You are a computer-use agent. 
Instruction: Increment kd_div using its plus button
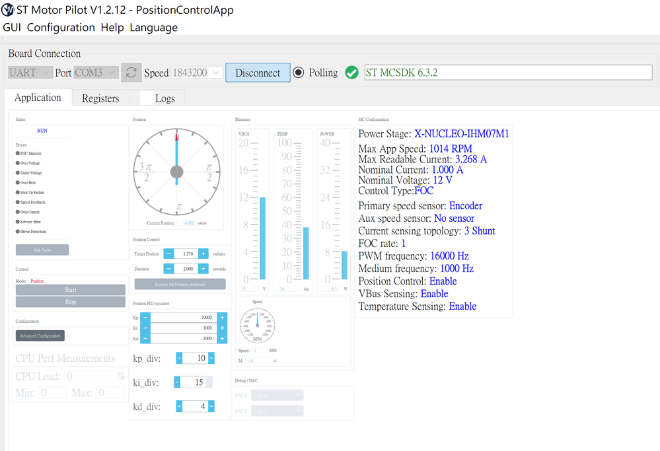211,406
